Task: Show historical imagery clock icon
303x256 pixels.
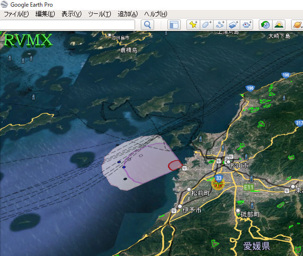Action: [x=265, y=25]
